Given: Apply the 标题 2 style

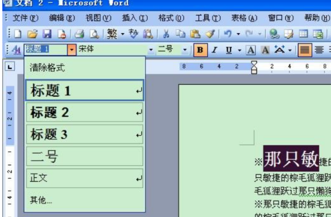Looking at the screenshot, I should pyautogui.click(x=84, y=112).
